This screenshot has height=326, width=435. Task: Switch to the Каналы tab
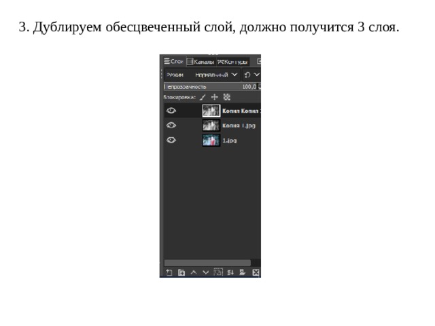tap(201, 62)
